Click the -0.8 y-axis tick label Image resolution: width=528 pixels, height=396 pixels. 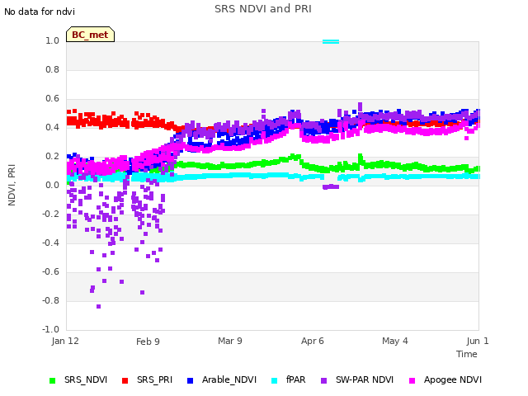click(x=50, y=300)
